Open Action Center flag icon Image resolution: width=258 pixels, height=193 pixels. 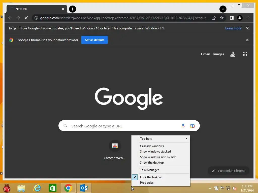pos(222,188)
